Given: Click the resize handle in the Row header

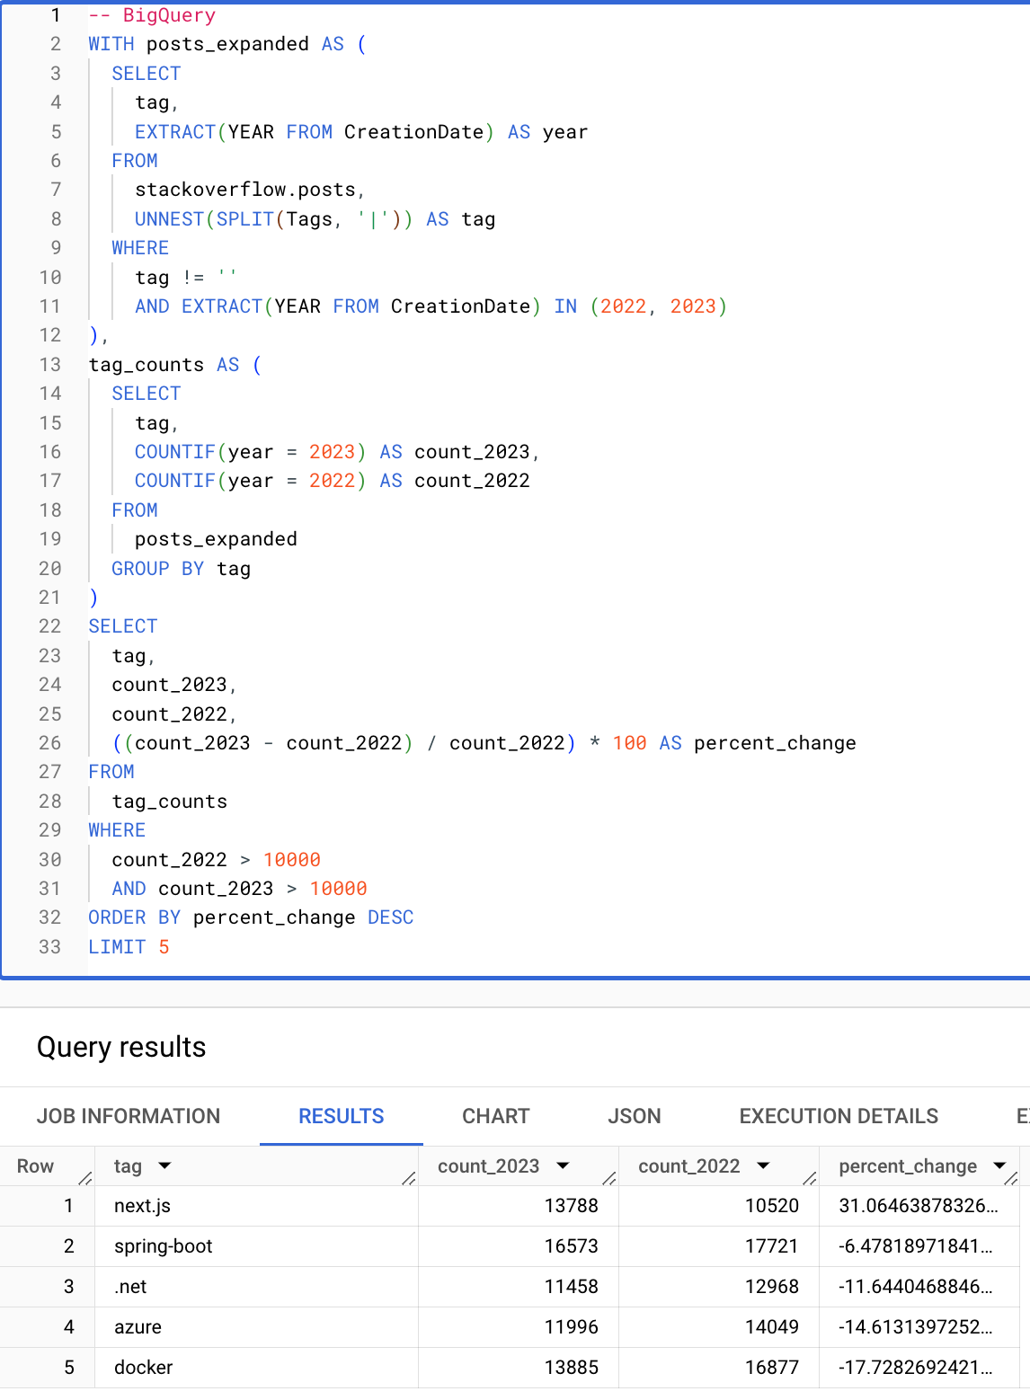Looking at the screenshot, I should [83, 1179].
